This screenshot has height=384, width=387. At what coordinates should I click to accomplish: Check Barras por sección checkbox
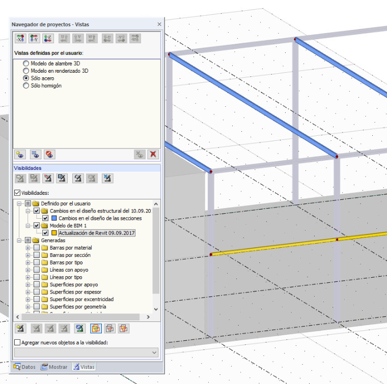click(x=37, y=255)
